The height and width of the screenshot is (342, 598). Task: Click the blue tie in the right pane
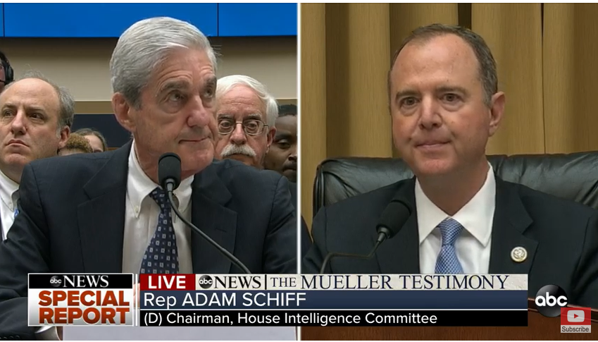coord(448,246)
